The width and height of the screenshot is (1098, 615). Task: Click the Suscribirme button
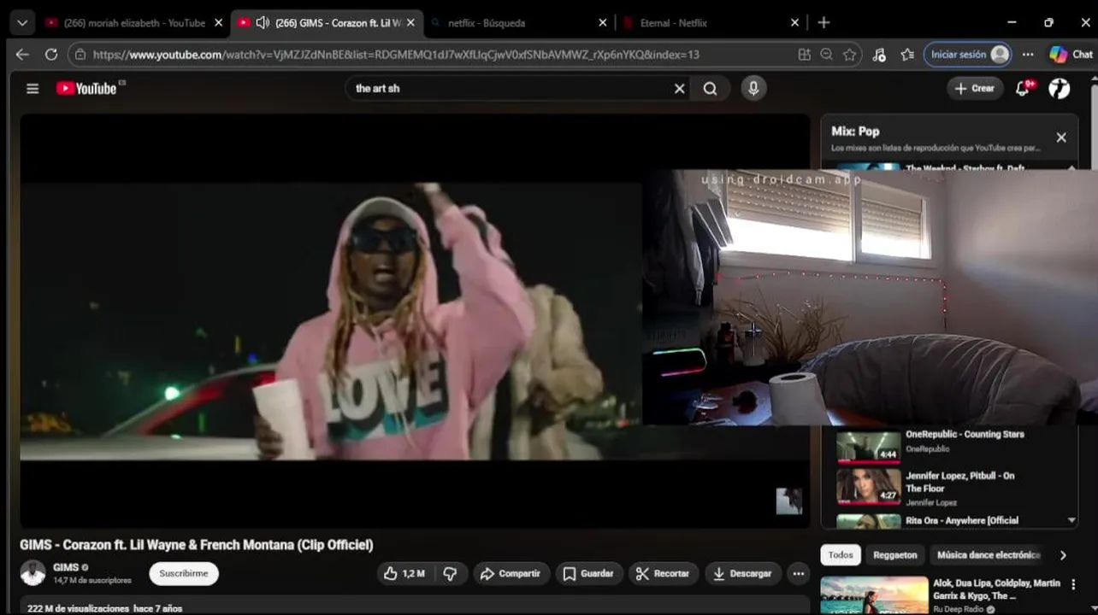pyautogui.click(x=184, y=573)
